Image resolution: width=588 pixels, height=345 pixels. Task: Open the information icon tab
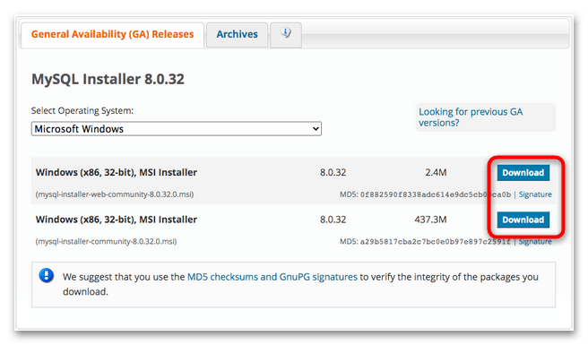click(286, 34)
